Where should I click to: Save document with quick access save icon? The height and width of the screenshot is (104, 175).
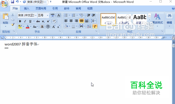(12, 2)
